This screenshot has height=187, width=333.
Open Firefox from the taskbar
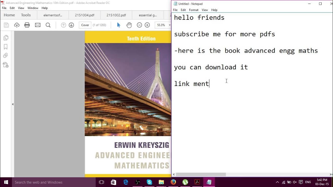[x=173, y=182]
